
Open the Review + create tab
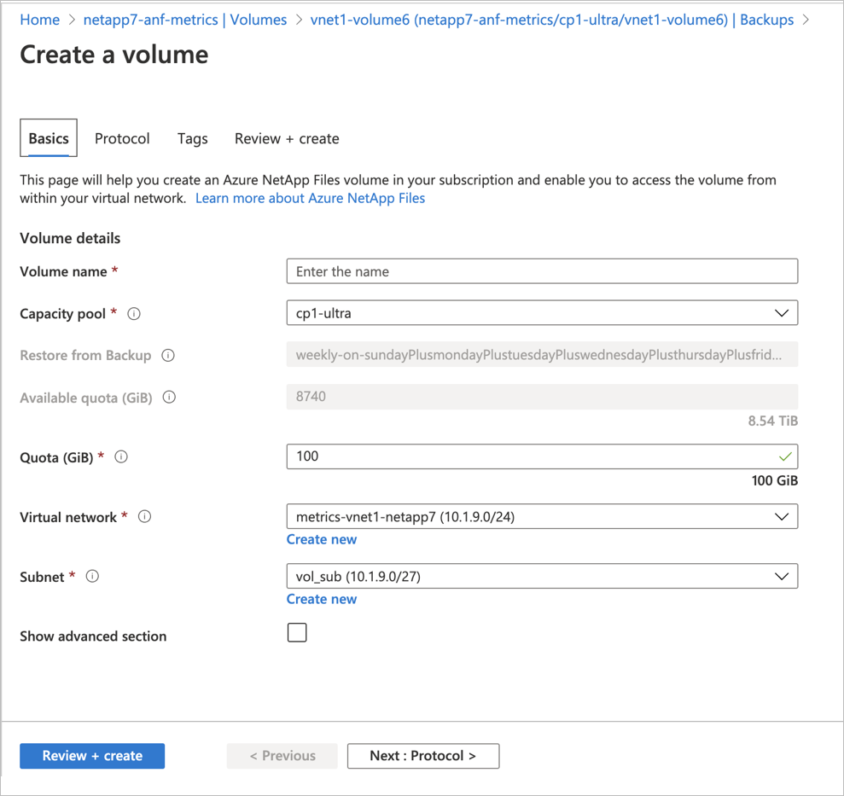point(287,138)
